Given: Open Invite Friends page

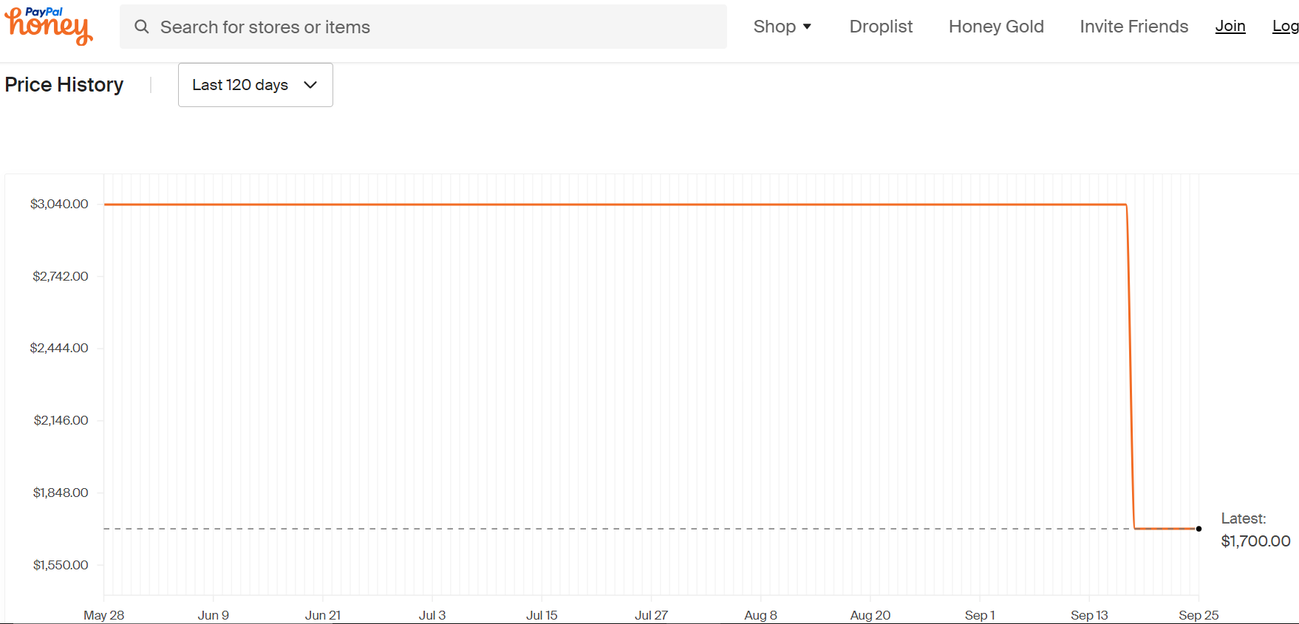Looking at the screenshot, I should point(1133,27).
